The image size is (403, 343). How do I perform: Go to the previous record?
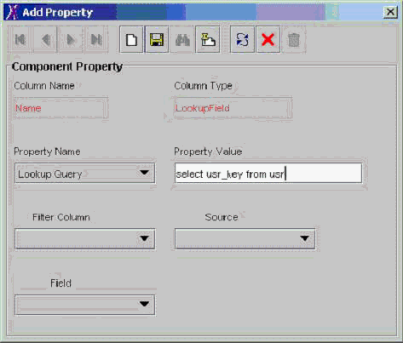tap(46, 39)
